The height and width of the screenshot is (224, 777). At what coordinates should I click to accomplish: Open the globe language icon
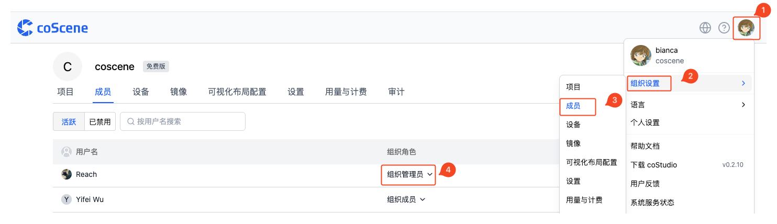click(705, 28)
